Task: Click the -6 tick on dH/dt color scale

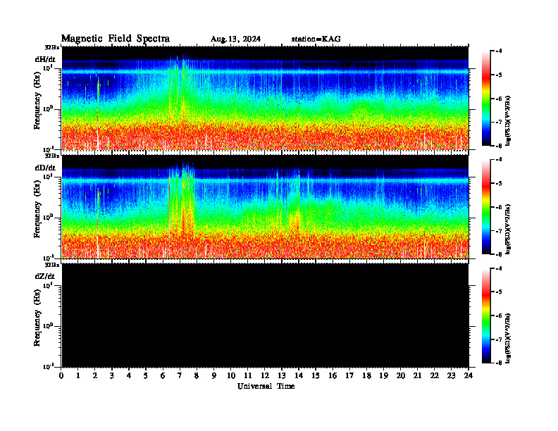Action: click(500, 99)
